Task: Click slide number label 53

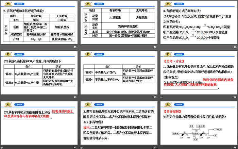Action: pos(155,147)
